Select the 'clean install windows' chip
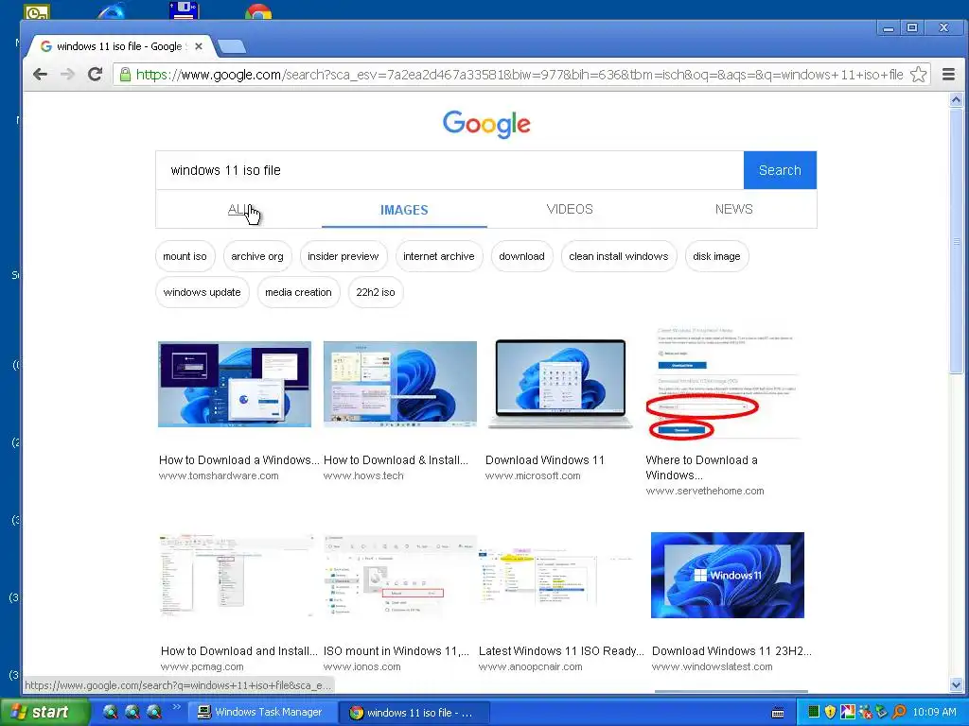 point(619,256)
